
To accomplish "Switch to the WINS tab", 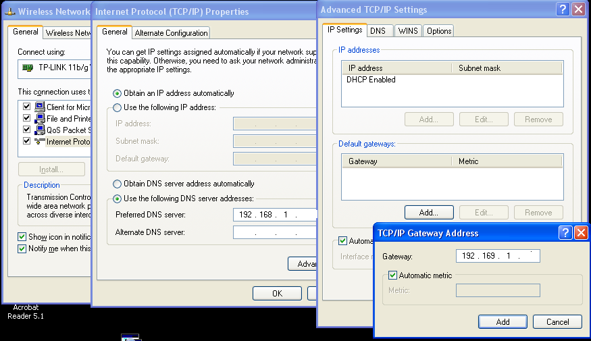I will pos(408,31).
